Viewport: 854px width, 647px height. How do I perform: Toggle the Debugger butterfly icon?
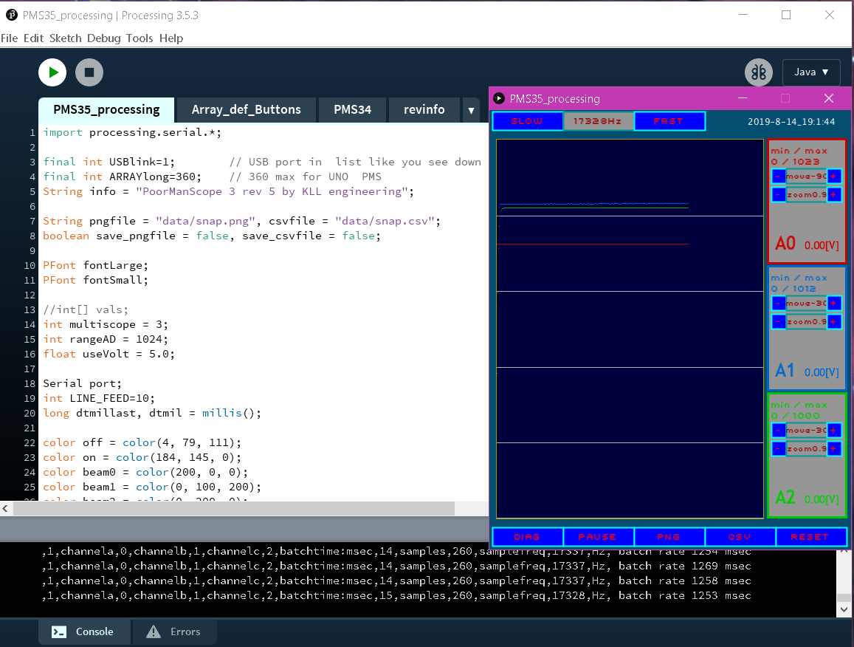point(757,72)
